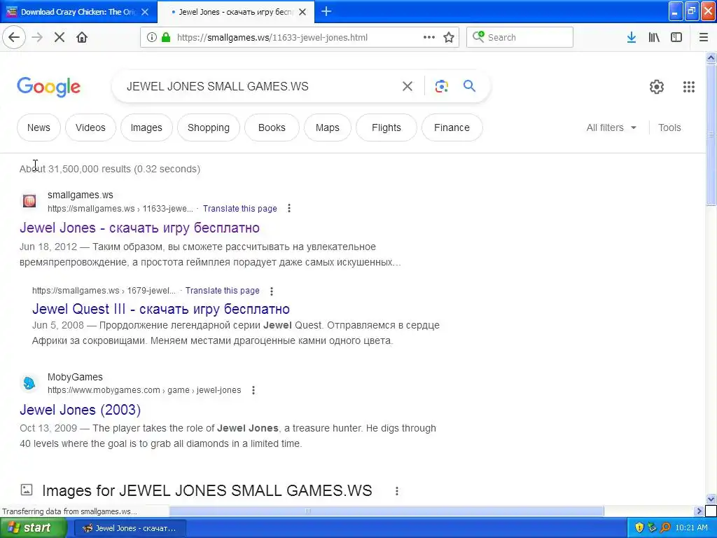Click the image icon beside Images for heading
Screen dimensions: 717x538
pos(27,490)
